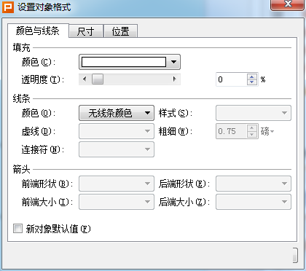Switch to the 位置 tab

(x=121, y=31)
